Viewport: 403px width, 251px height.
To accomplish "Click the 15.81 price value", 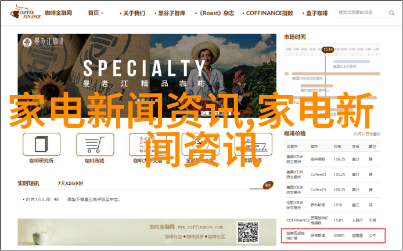I will coord(338,220).
